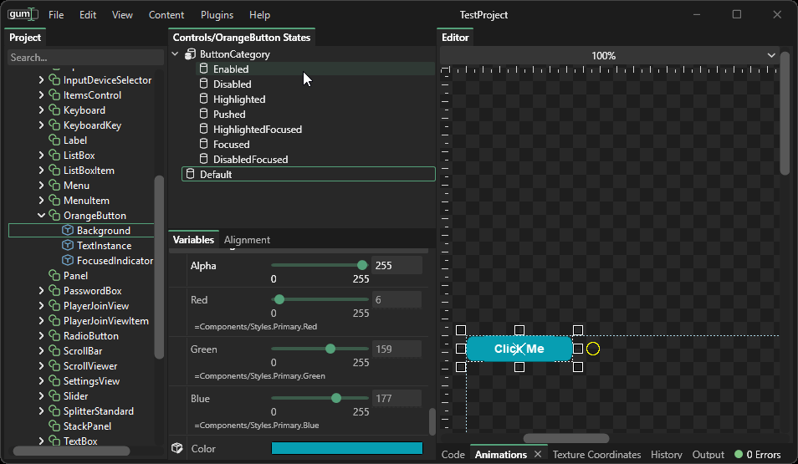Open the Plugins menu
Image resolution: width=798 pixels, height=464 pixels.
click(x=217, y=15)
